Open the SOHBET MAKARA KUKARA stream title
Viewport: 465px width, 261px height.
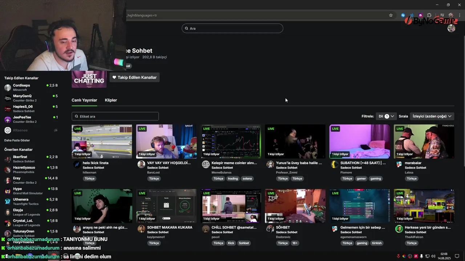tap(170, 228)
